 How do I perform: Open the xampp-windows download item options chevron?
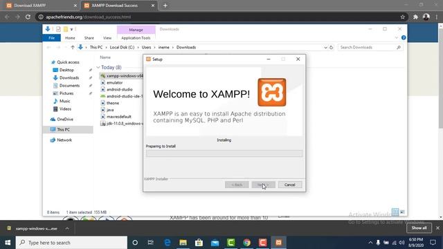click(67, 228)
